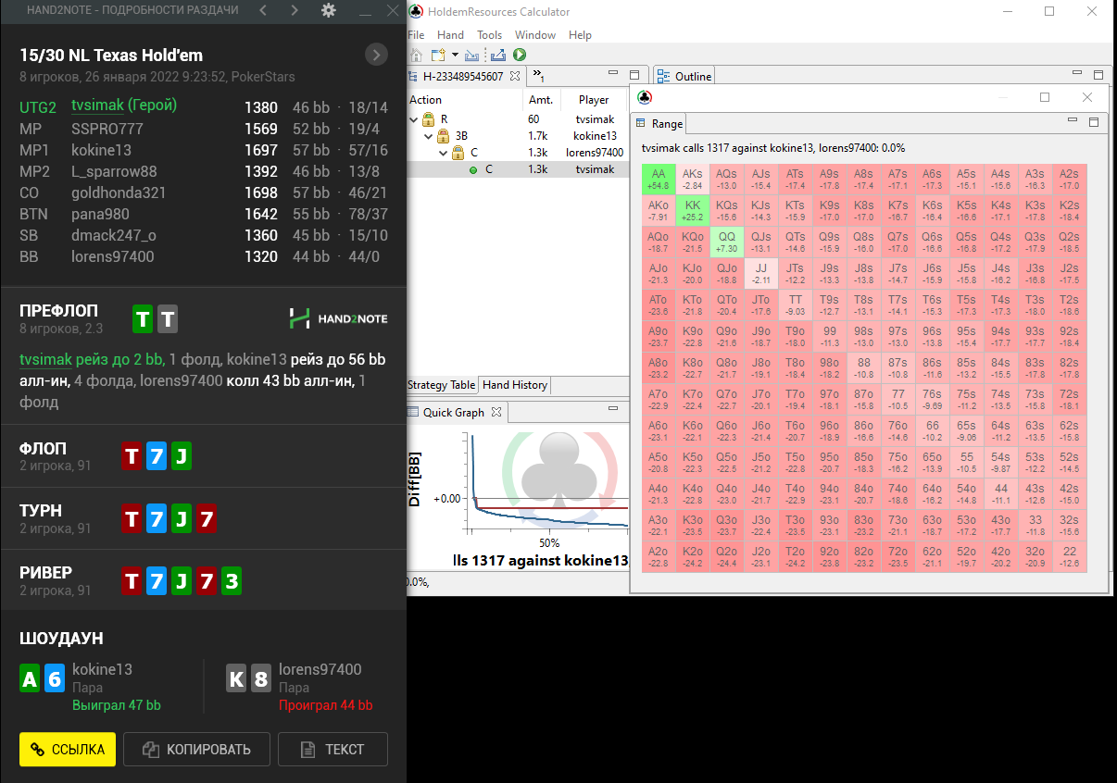The image size is (1117, 783).
Task: Open the Help menu
Action: pos(580,35)
